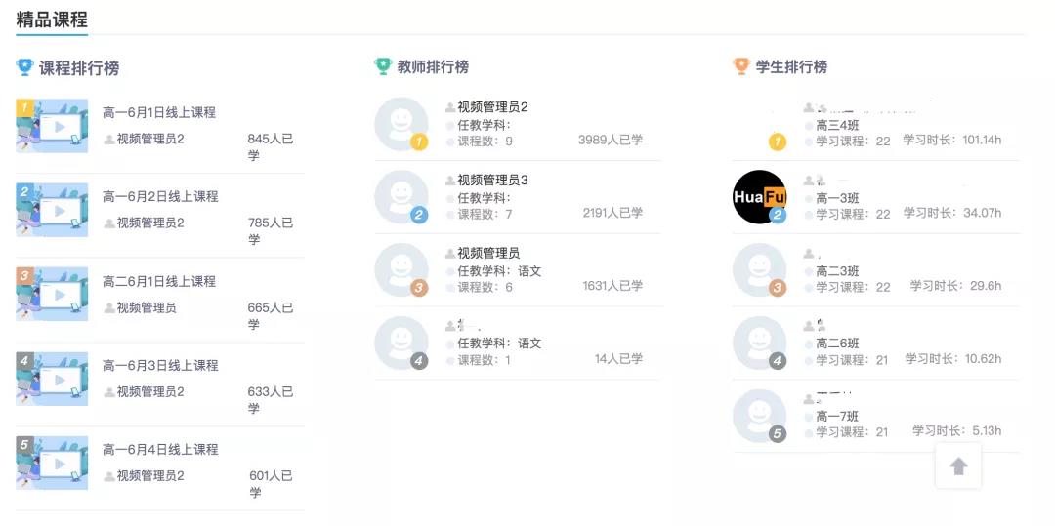Open the 高一6月3日线上课程 course link

[x=160, y=366]
